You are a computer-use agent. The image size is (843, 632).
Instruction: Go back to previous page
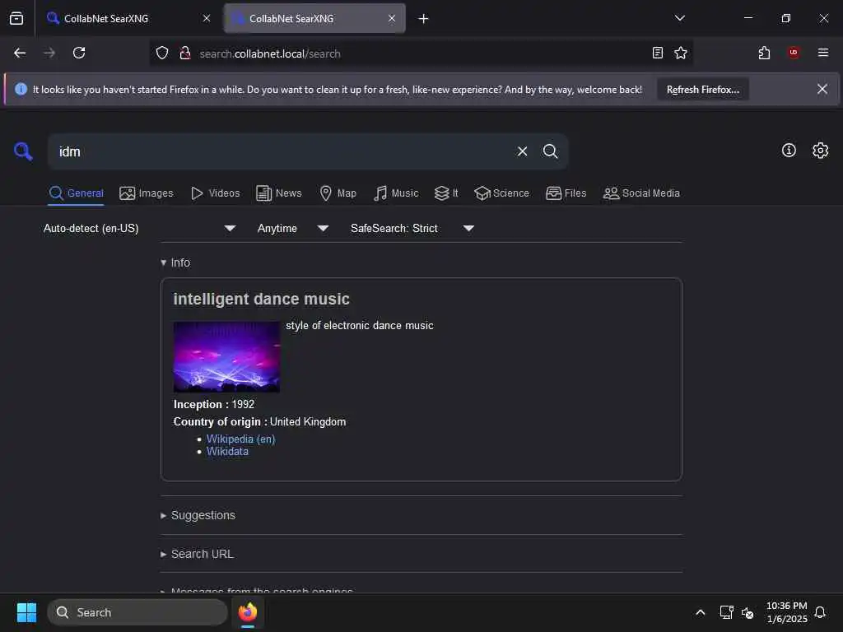point(20,53)
